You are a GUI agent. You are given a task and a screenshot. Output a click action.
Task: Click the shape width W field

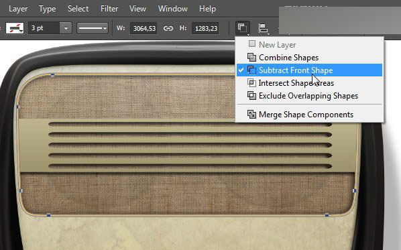144,28
